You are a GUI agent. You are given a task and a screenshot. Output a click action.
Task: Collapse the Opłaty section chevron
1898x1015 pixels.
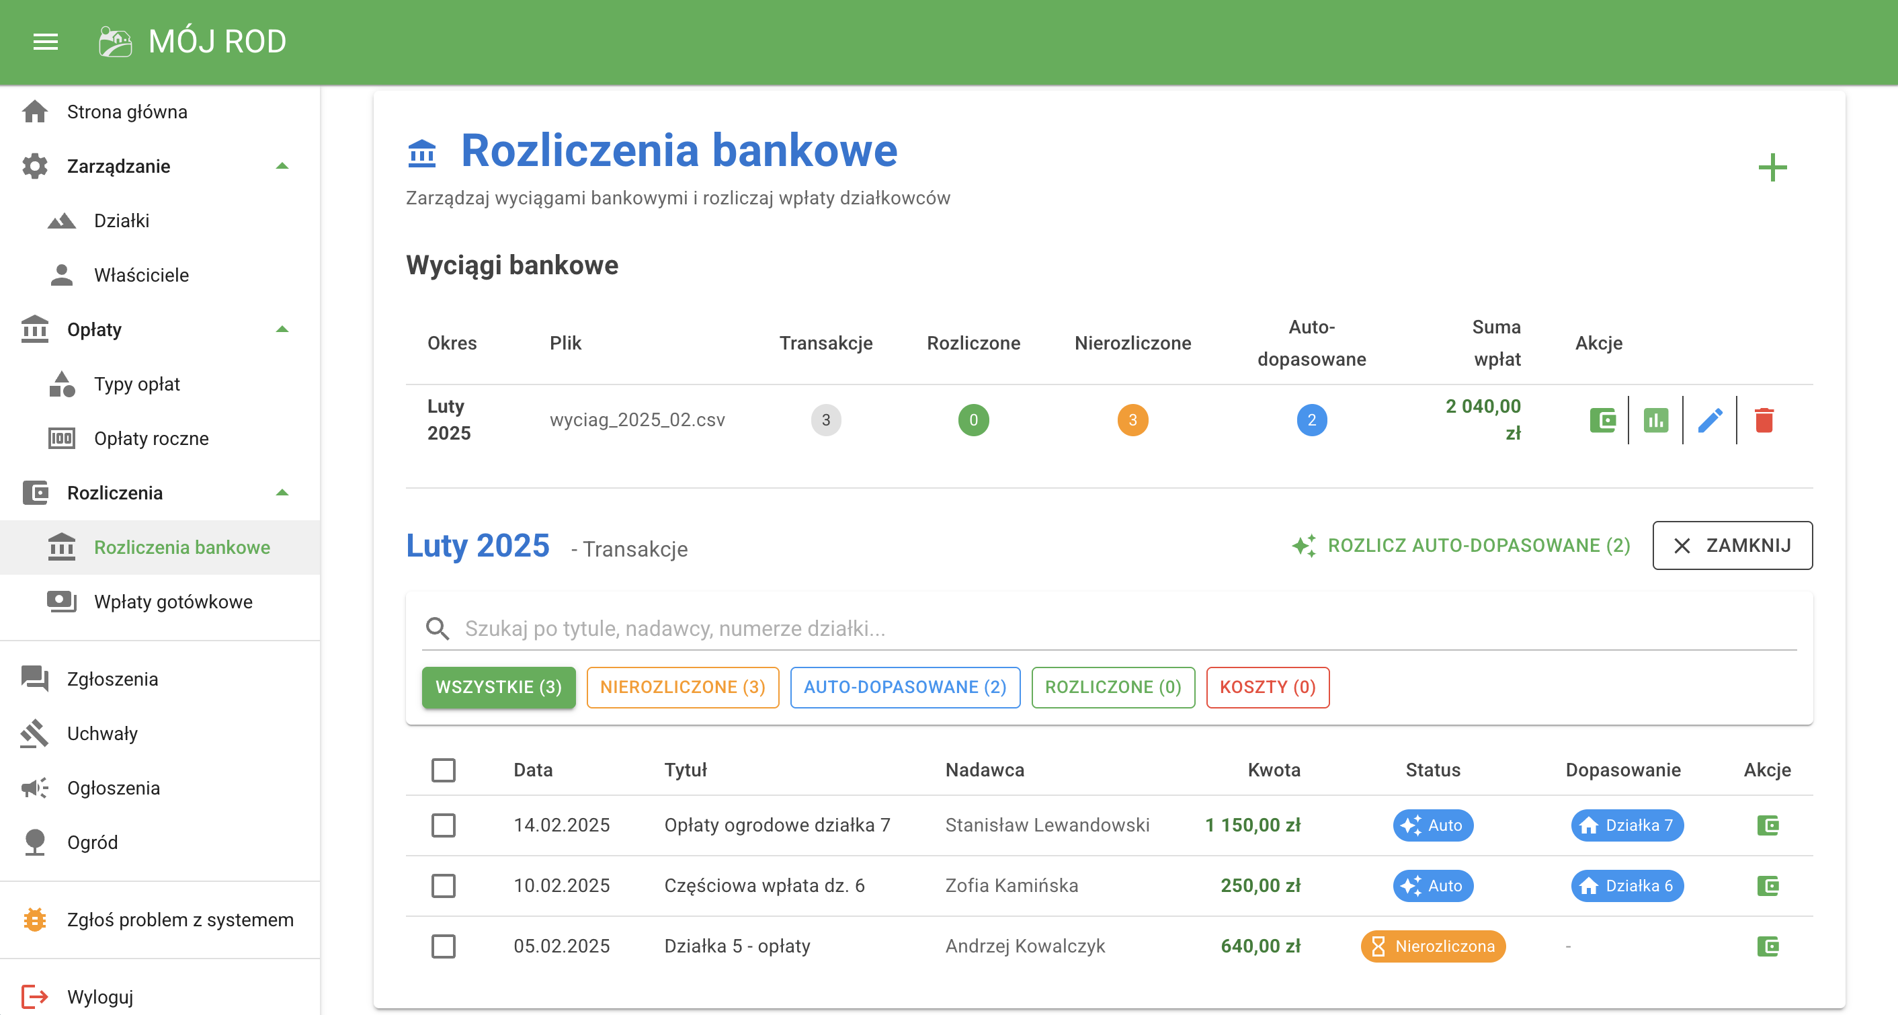pos(282,329)
